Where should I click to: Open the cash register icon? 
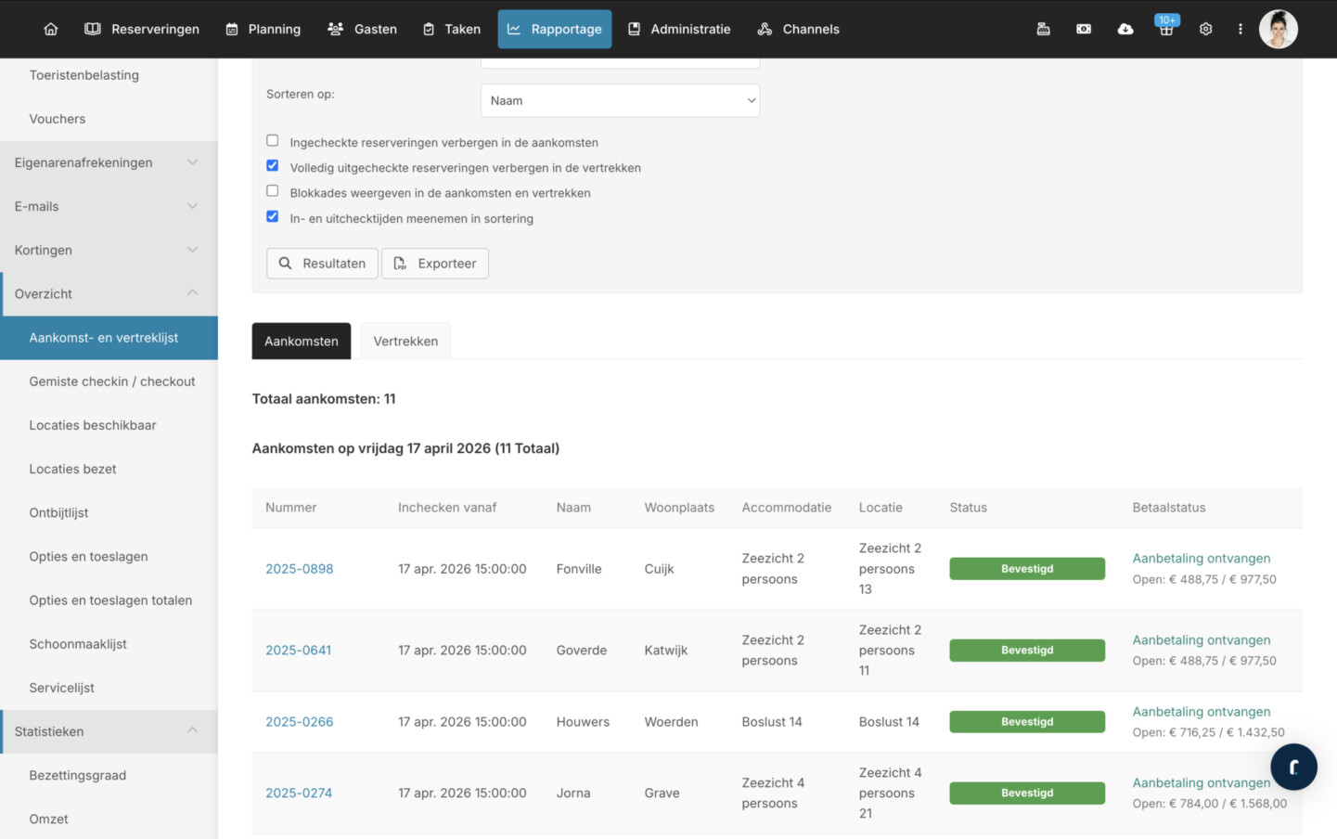[1043, 29]
